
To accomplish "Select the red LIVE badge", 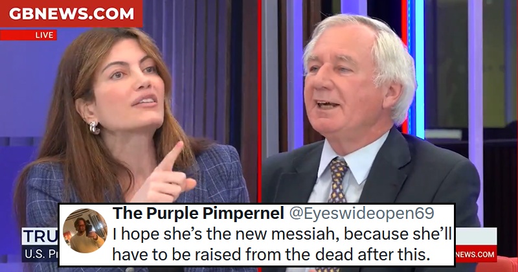I will click(28, 35).
